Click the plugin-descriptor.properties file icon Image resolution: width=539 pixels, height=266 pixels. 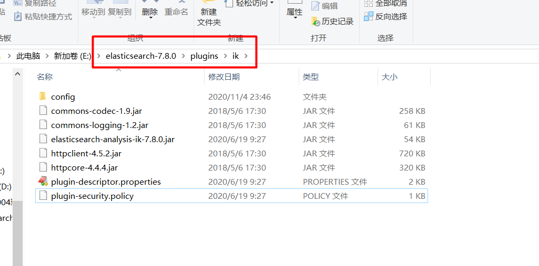43,182
